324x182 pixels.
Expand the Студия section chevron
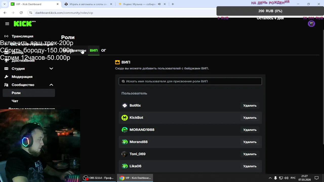[51, 69]
